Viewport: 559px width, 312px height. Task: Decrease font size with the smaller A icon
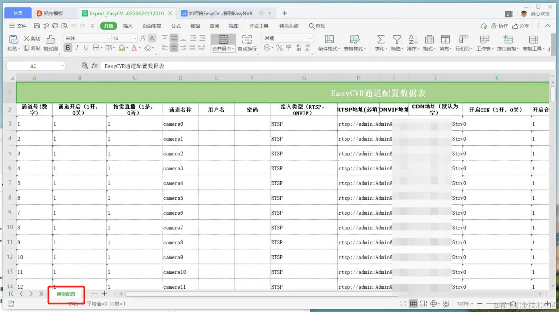click(152, 38)
